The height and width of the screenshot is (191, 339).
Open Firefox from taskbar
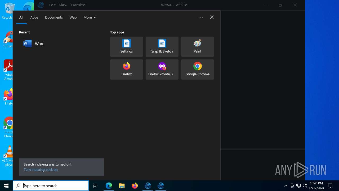(x=135, y=186)
